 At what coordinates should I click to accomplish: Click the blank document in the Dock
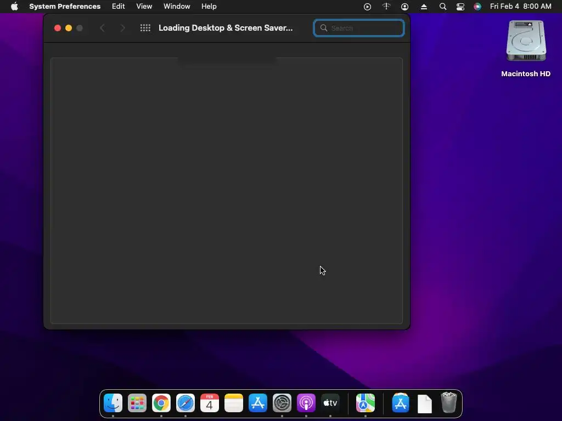pos(425,404)
